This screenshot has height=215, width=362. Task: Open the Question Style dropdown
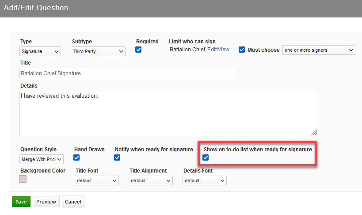coord(42,159)
